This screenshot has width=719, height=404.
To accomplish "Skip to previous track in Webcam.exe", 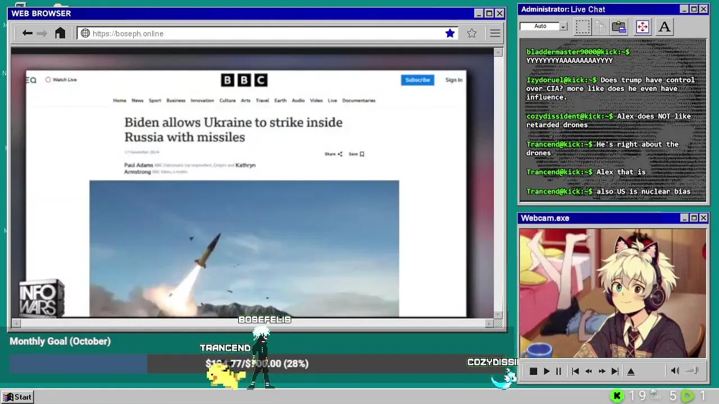I will pos(575,371).
